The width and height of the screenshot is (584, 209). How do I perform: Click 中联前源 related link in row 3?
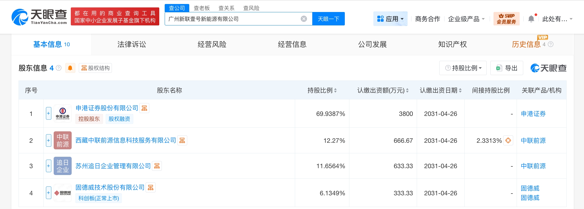(533, 166)
